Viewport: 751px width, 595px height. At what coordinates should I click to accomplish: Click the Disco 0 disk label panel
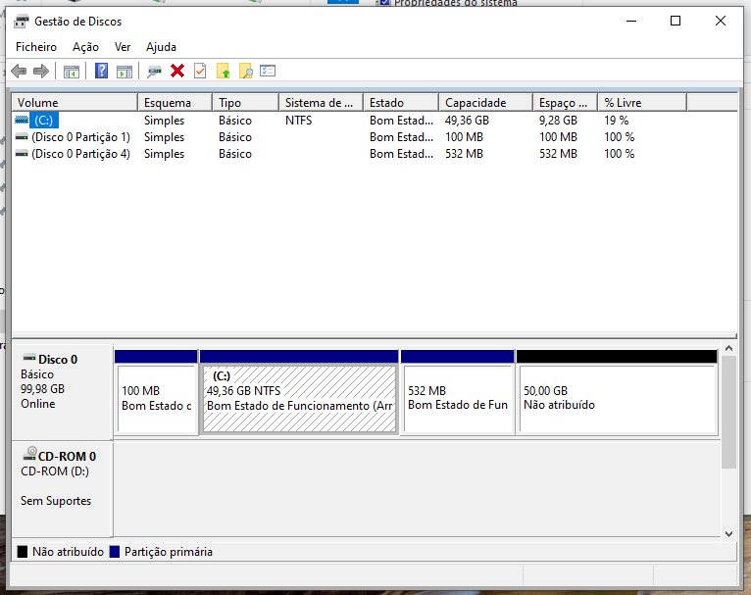click(x=62, y=389)
